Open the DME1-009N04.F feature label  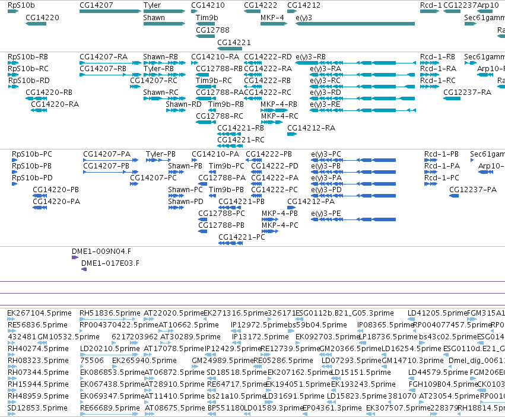[101, 252]
